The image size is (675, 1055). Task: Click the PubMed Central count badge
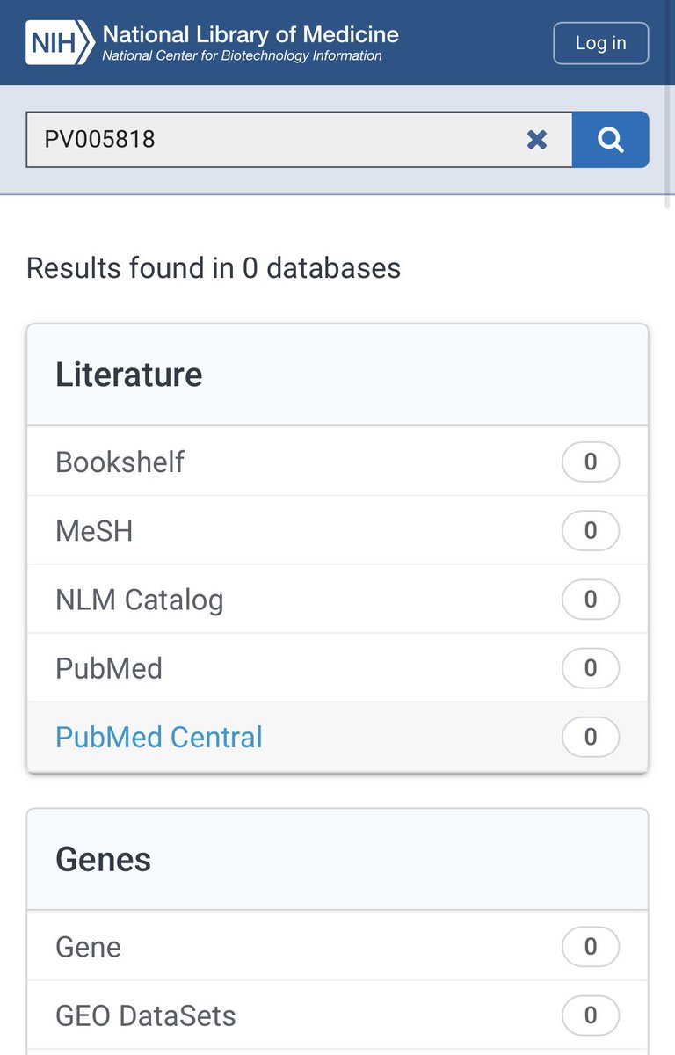click(x=590, y=737)
